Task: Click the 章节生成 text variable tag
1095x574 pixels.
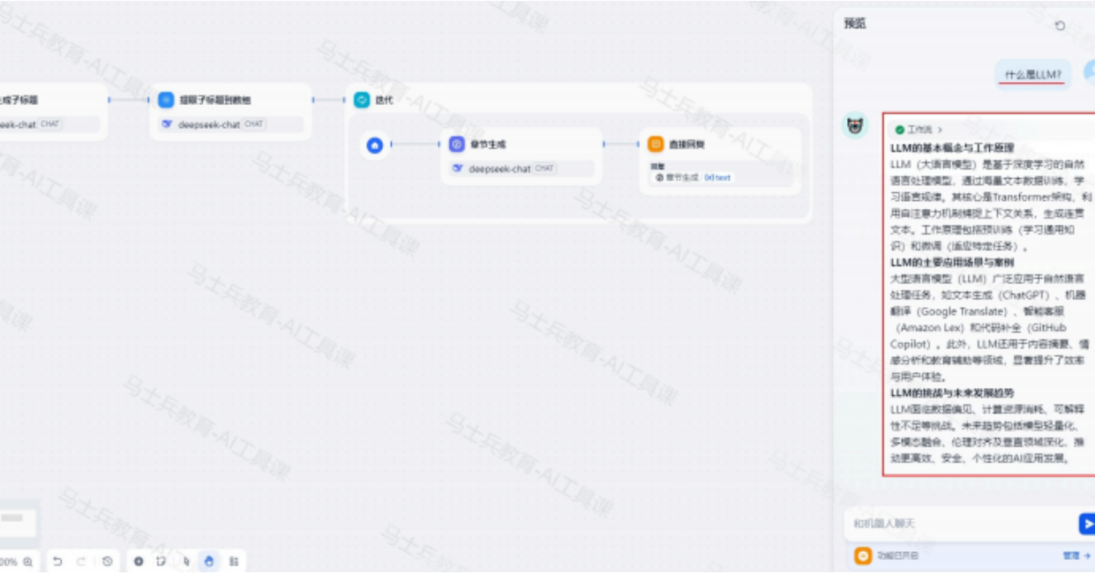Action: tap(694, 177)
